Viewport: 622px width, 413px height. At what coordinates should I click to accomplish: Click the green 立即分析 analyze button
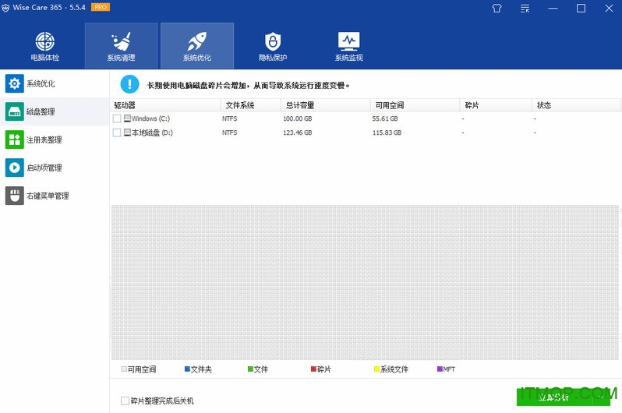[554, 397]
